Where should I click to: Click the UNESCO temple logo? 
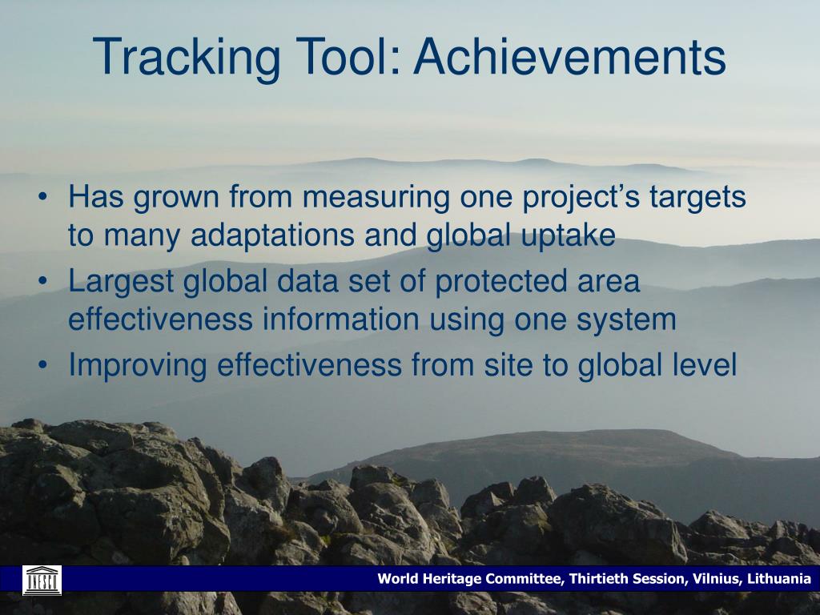[x=42, y=580]
